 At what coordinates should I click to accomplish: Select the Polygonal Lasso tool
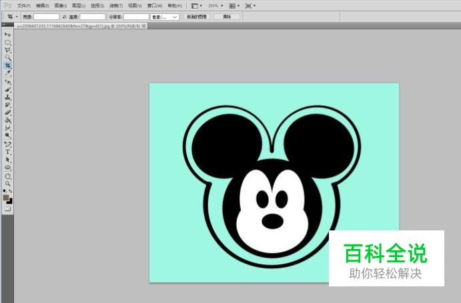pos(7,50)
